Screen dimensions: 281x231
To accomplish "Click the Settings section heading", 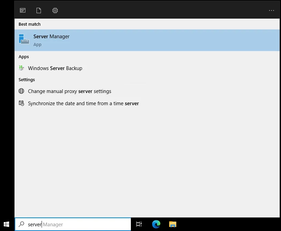I will tap(27, 79).
